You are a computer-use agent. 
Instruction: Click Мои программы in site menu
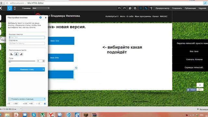(143, 17)
